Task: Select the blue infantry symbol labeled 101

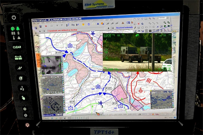Action: click(x=121, y=106)
